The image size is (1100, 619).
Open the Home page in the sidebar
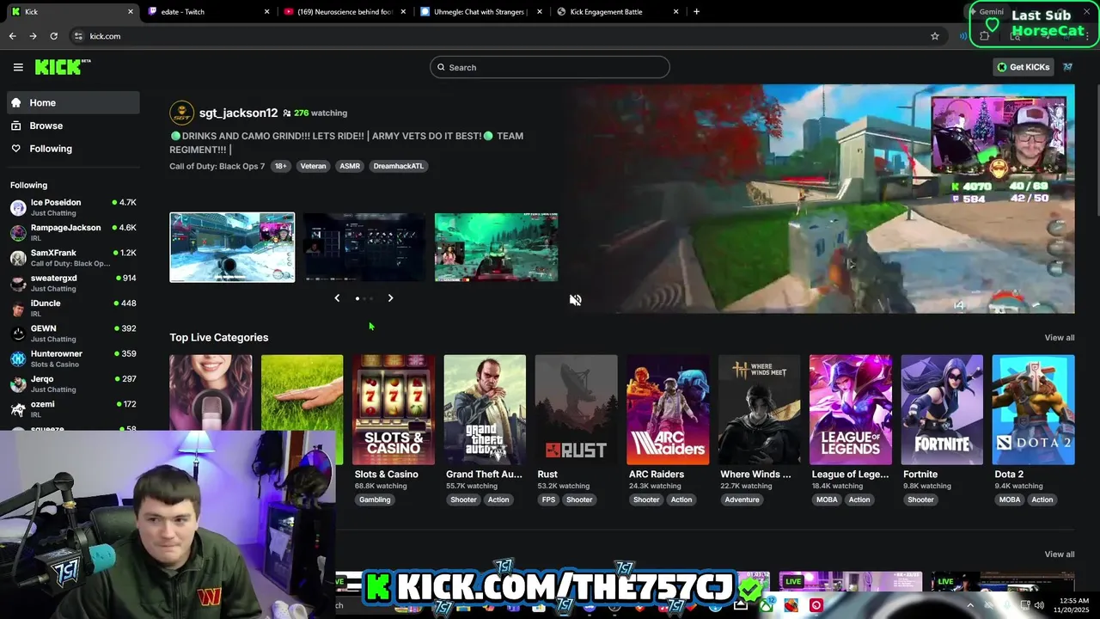tap(73, 102)
